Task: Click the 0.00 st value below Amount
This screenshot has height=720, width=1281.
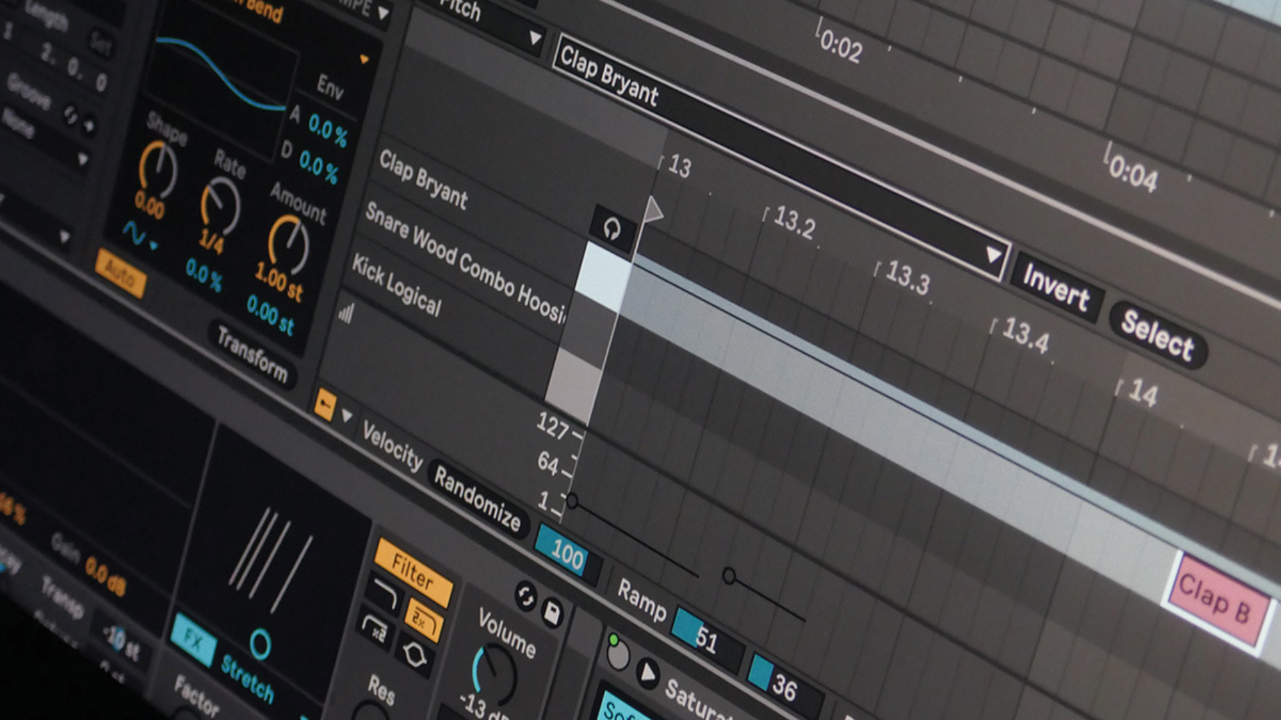Action: click(x=270, y=314)
